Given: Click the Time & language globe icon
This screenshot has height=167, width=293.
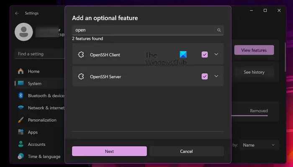Looking at the screenshot, I should pos(21,157).
